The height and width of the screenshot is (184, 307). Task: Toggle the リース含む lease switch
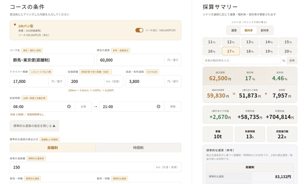[x=139, y=30]
